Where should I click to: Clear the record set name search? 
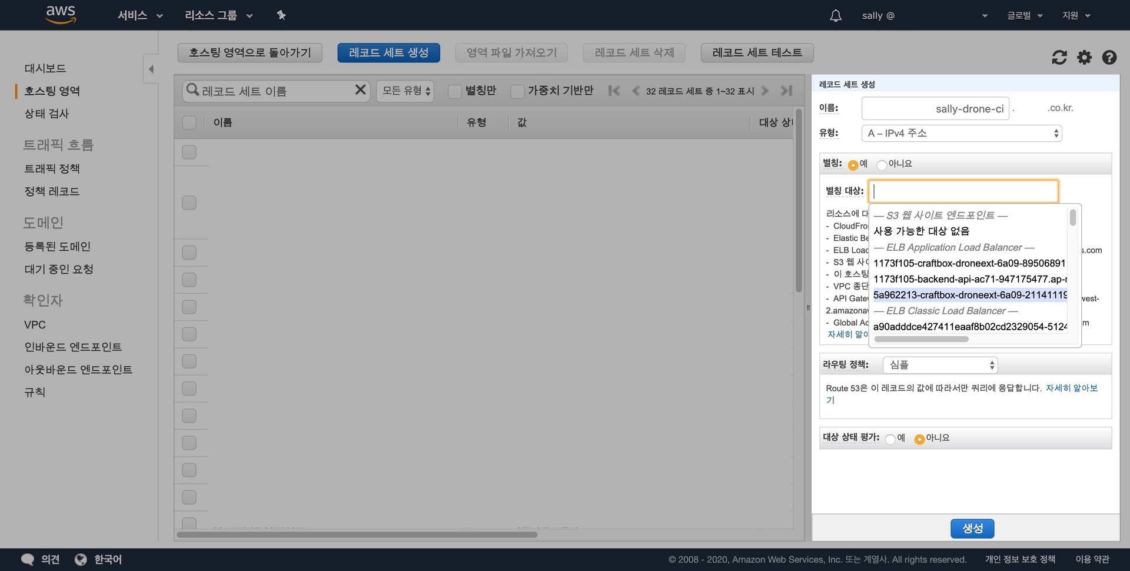tap(360, 90)
